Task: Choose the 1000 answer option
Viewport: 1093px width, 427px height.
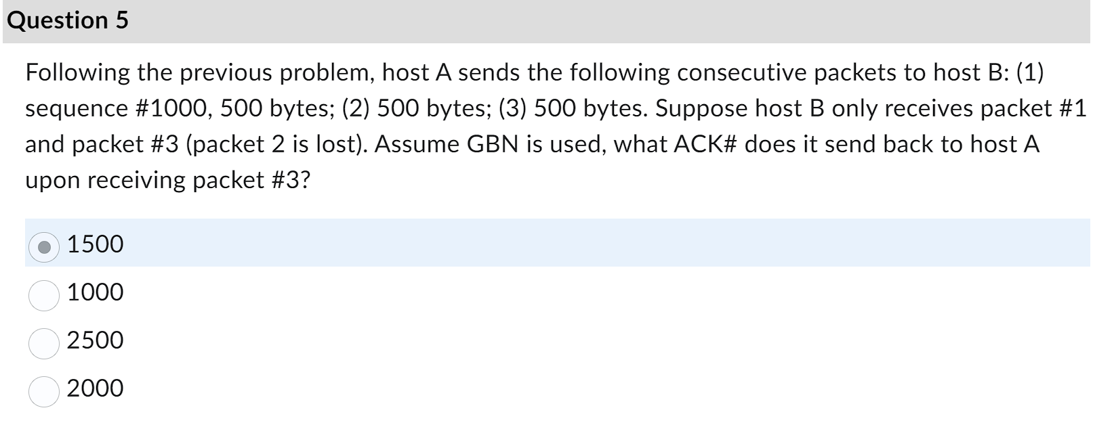Action: 43,293
